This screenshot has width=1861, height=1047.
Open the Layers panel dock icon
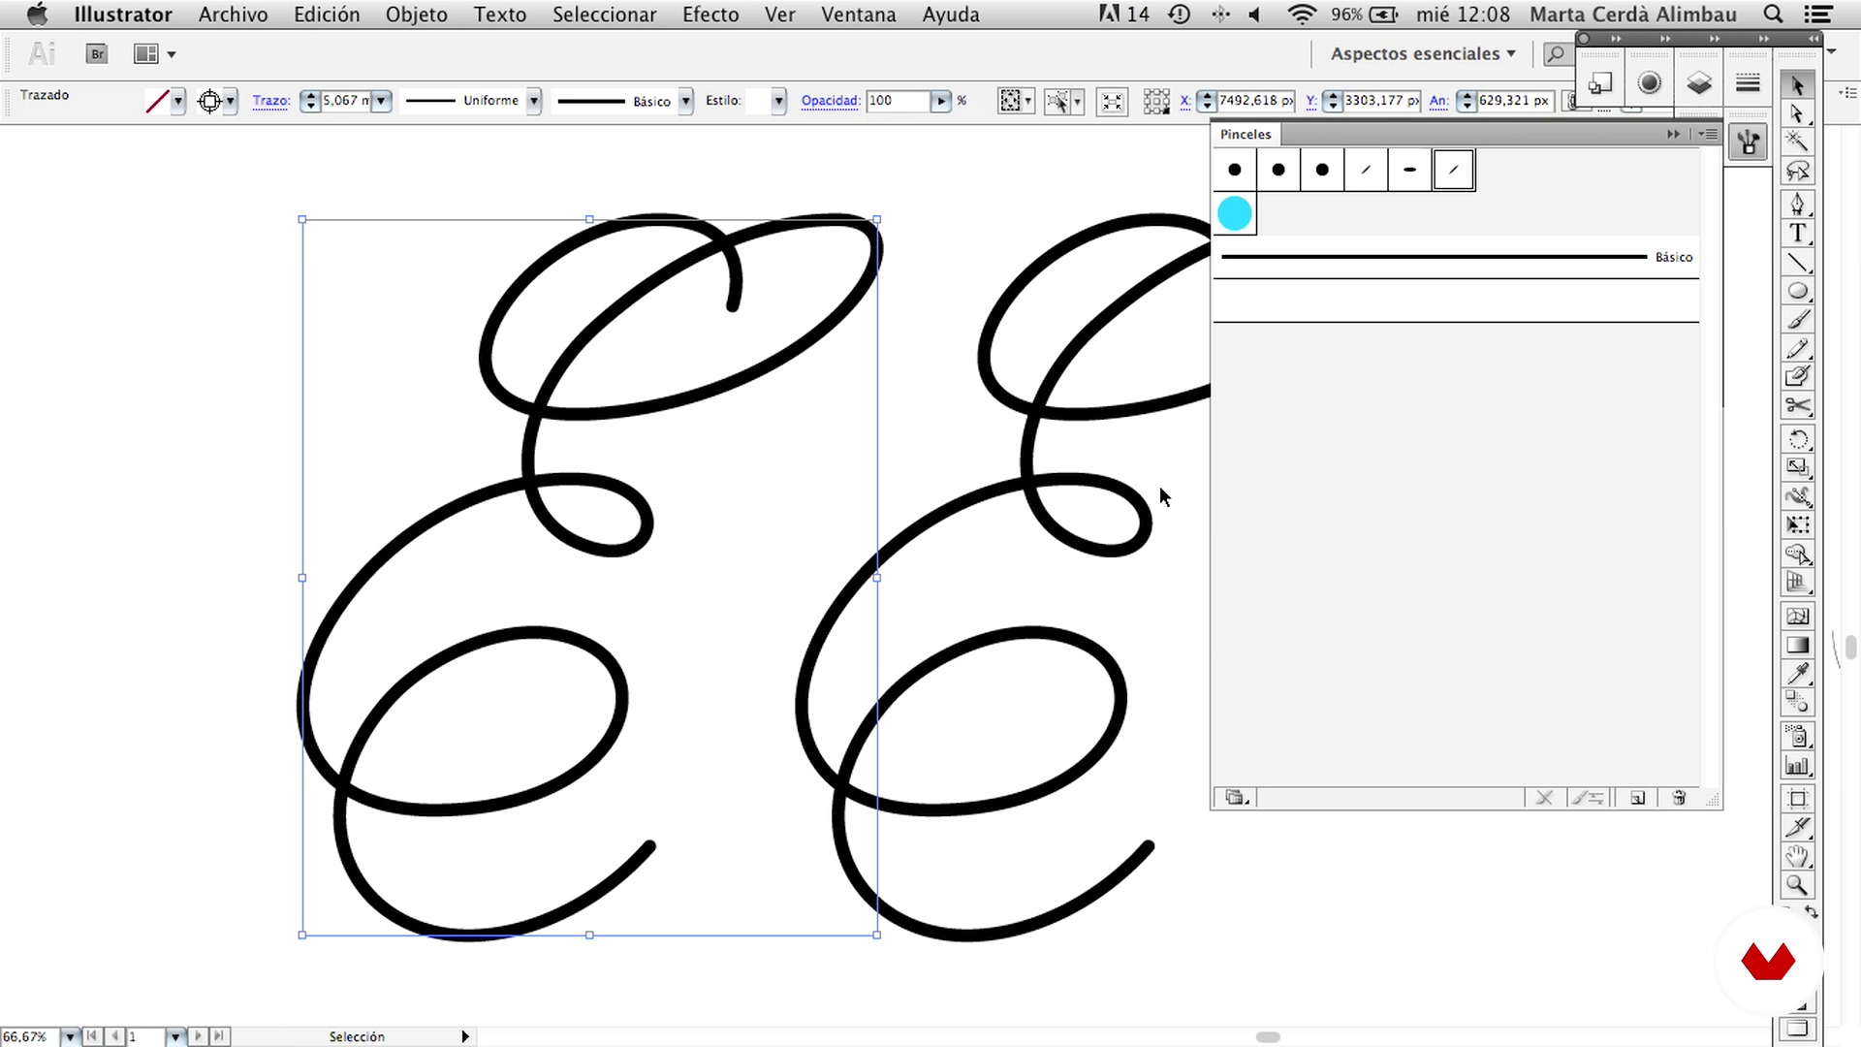pyautogui.click(x=1699, y=83)
